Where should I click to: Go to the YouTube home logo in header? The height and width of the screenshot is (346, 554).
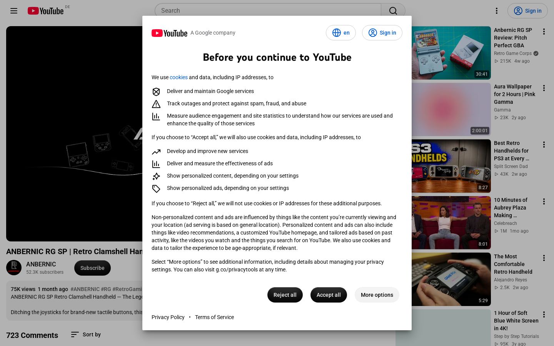[x=45, y=11]
